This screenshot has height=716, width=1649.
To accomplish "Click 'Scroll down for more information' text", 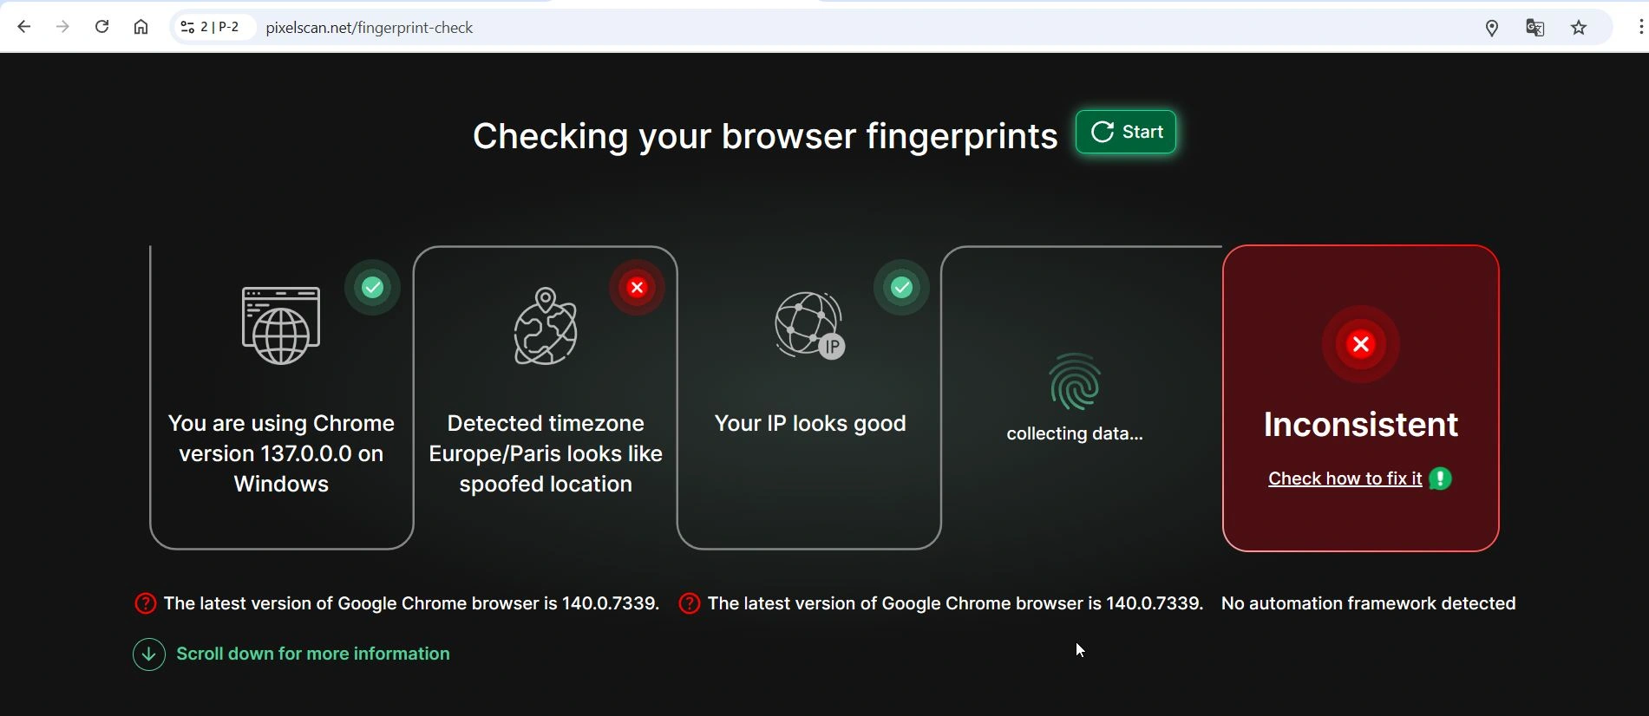I will tap(313, 654).
